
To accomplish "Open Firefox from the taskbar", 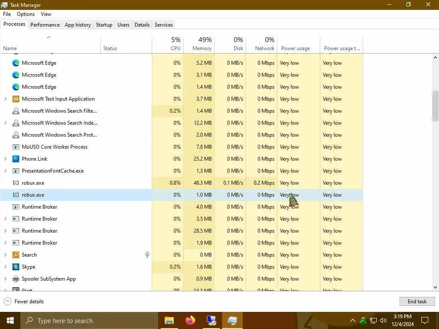I will pos(190,320).
